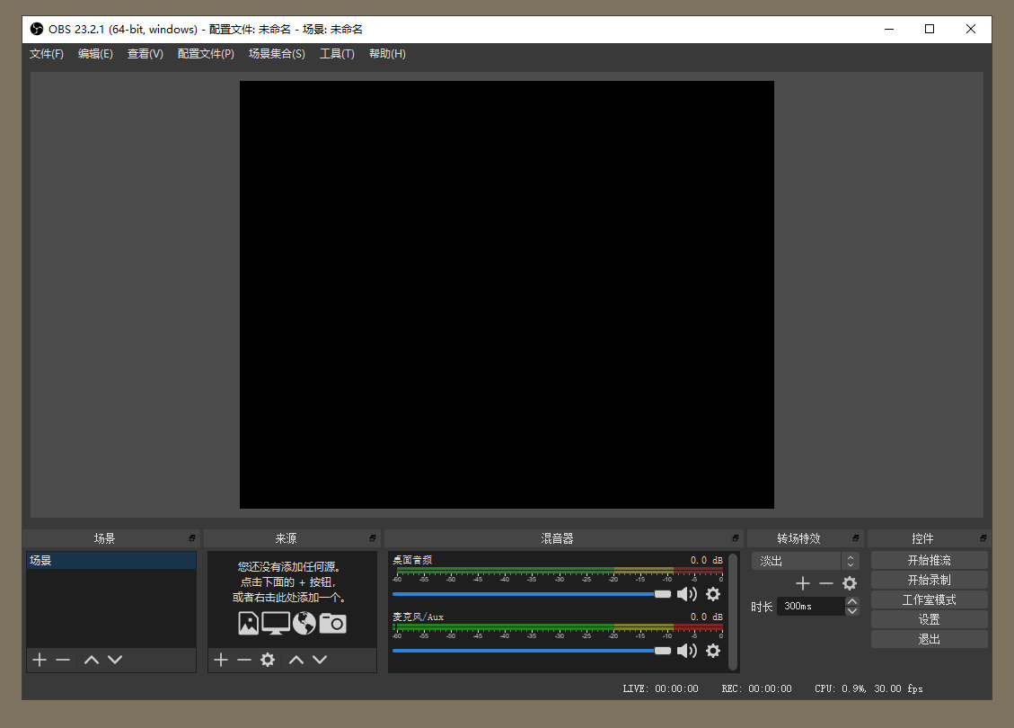Click the camera capture icon in 来源 panel
This screenshot has height=728, width=1014.
332,623
